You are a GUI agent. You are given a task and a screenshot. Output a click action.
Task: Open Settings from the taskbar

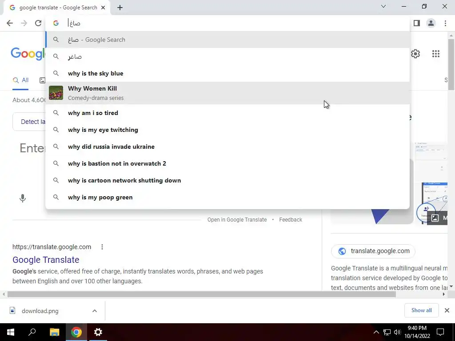coord(98,332)
